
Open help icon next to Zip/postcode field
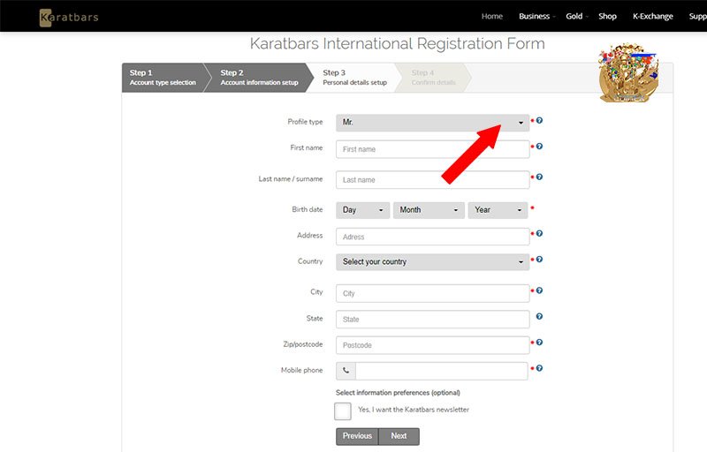[x=539, y=343]
